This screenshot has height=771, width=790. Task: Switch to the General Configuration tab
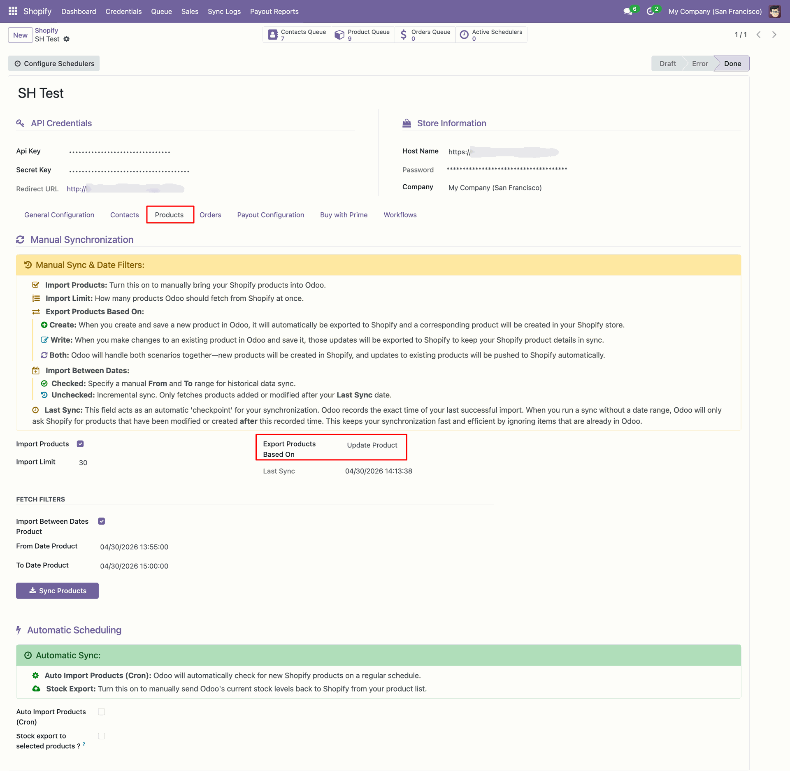point(59,215)
